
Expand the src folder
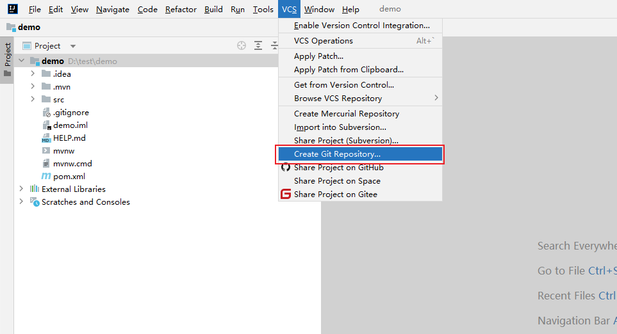pyautogui.click(x=33, y=100)
